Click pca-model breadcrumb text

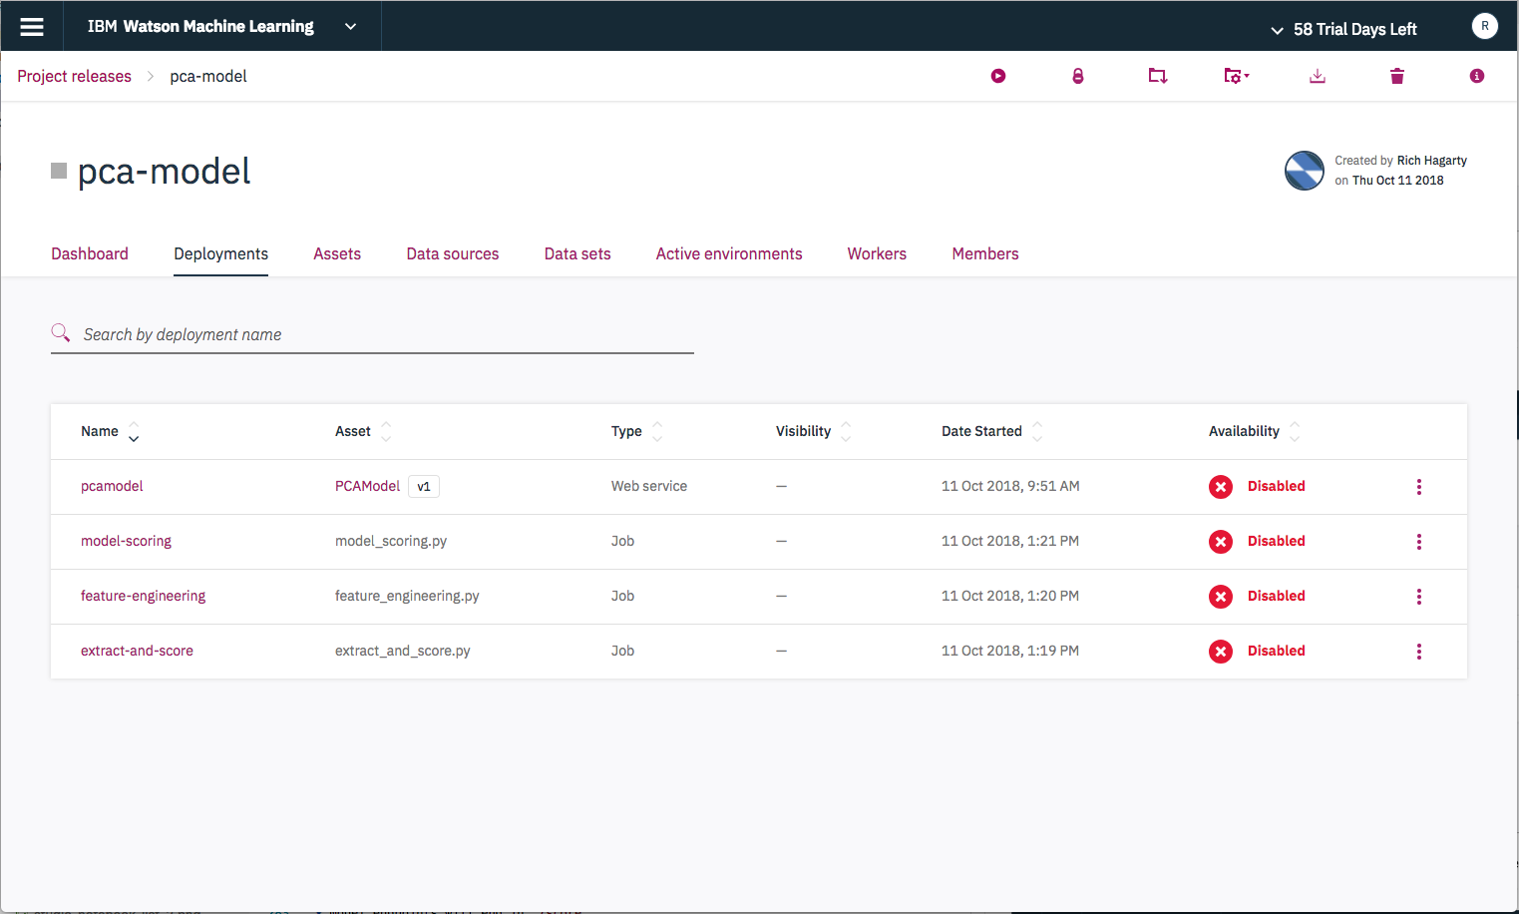click(208, 76)
